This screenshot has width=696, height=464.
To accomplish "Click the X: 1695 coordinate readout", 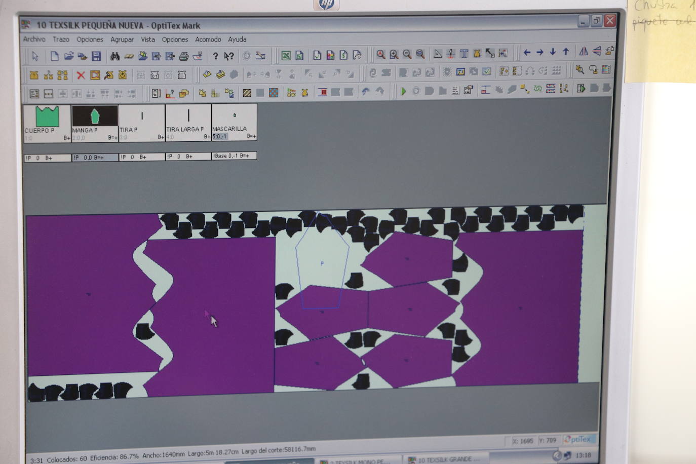I will point(523,441).
